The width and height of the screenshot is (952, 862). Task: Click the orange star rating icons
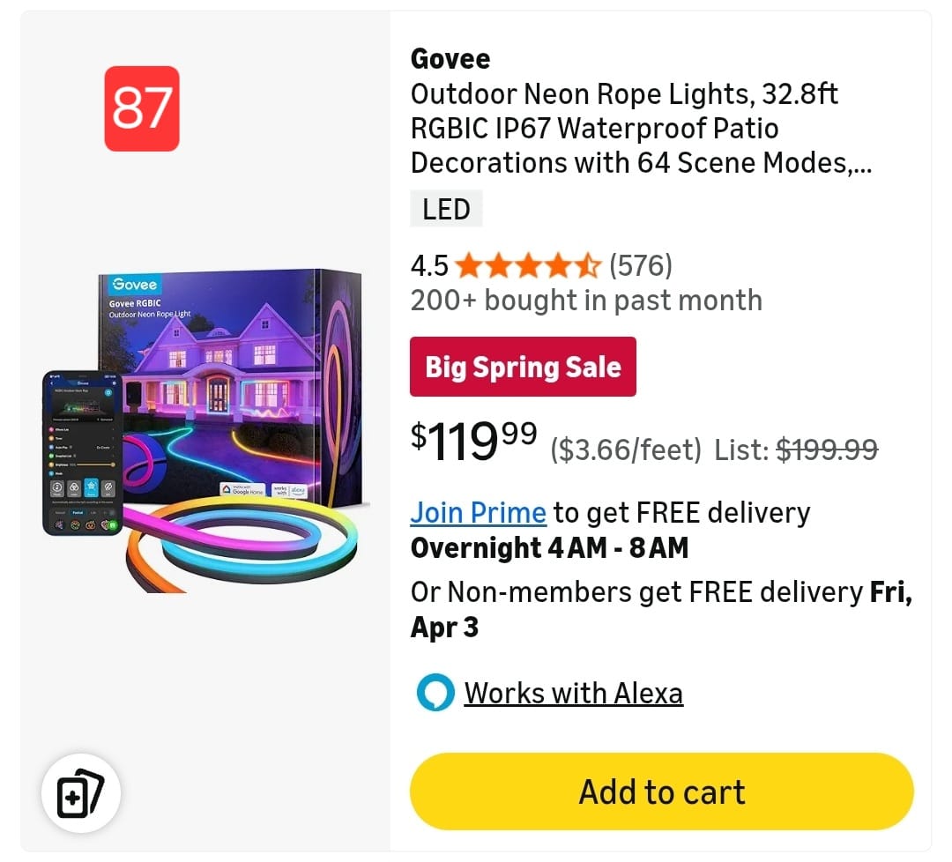(528, 265)
